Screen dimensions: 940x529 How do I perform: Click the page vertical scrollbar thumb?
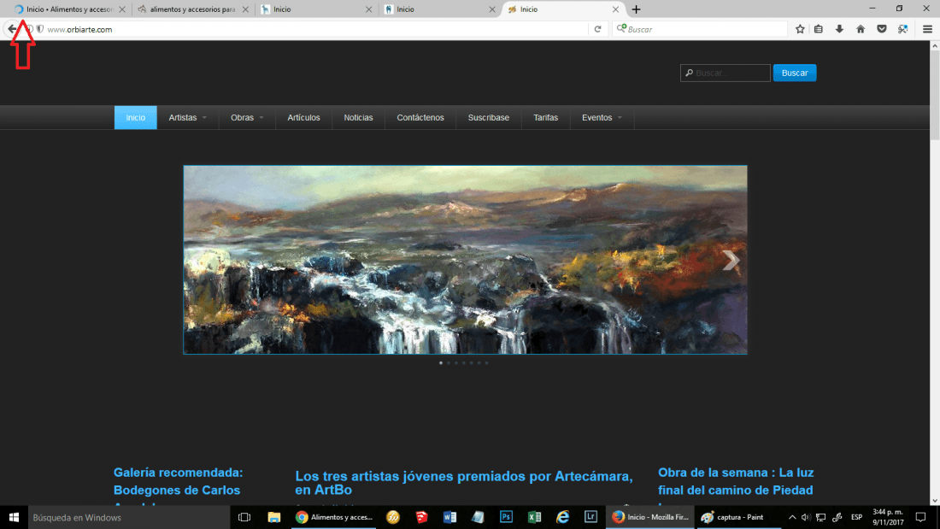coord(935,96)
